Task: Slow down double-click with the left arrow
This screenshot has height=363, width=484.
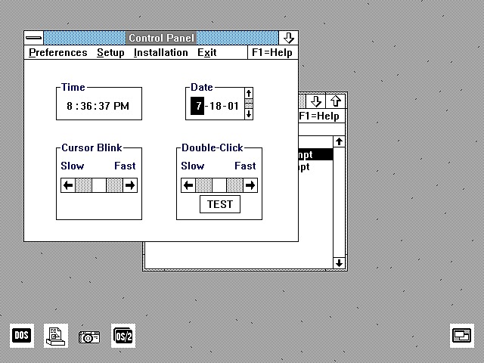Action: (188, 185)
